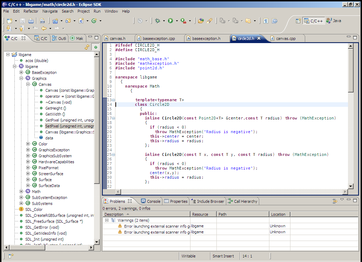This screenshot has width=362, height=262.
Task: Click the Open Perspective icon
Action: pos(298,21)
